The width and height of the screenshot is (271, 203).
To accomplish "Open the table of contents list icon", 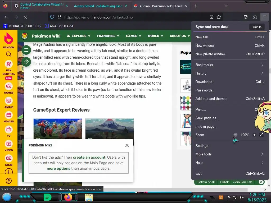I will coord(26,50).
